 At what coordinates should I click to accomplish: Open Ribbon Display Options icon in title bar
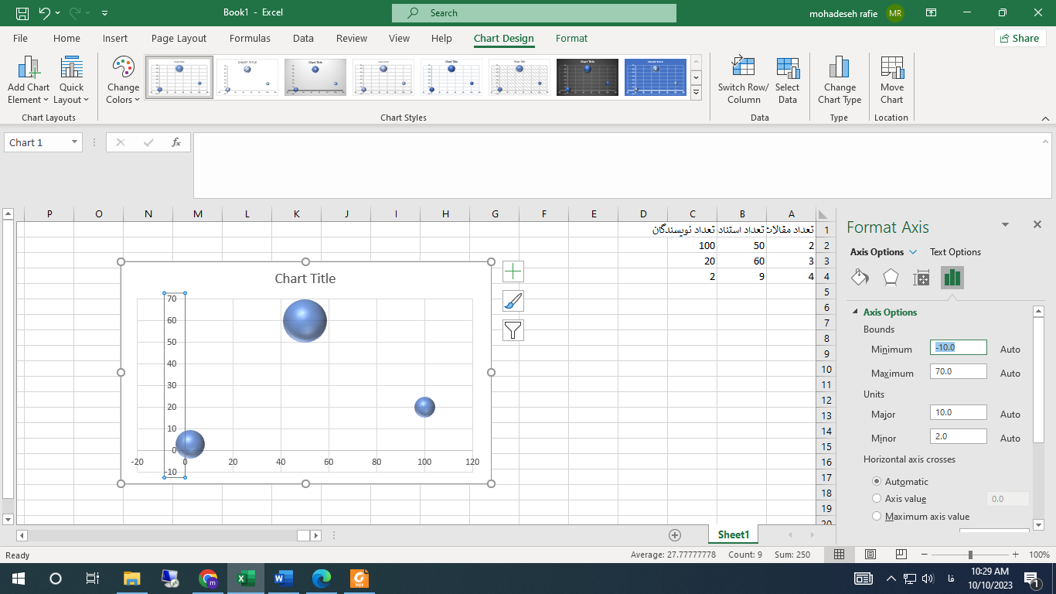(x=932, y=13)
